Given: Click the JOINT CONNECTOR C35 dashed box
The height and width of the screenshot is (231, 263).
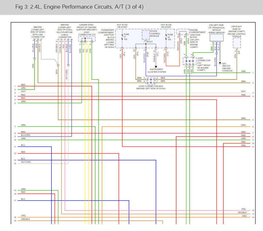Looking at the screenshot, I should click(x=87, y=39).
